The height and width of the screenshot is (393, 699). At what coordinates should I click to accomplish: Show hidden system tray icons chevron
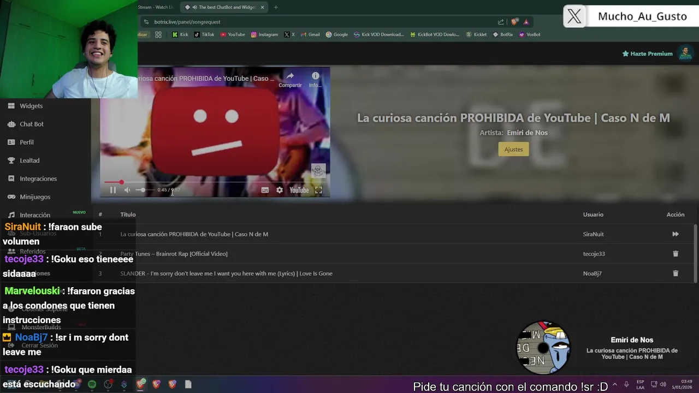coord(615,384)
